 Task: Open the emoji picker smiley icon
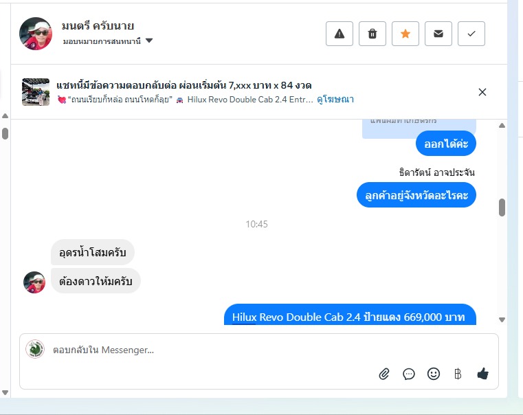click(x=434, y=374)
